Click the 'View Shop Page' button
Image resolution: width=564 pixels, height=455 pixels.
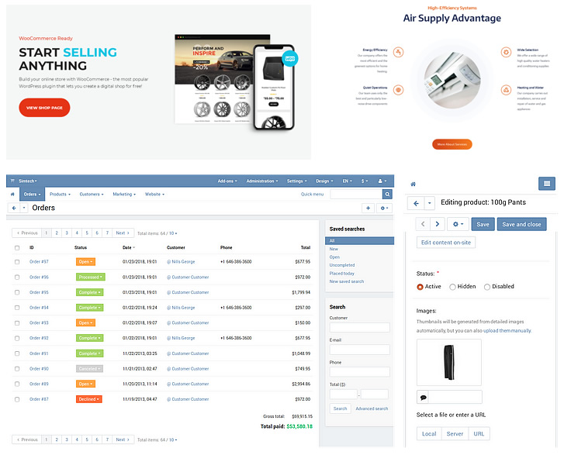pos(44,108)
